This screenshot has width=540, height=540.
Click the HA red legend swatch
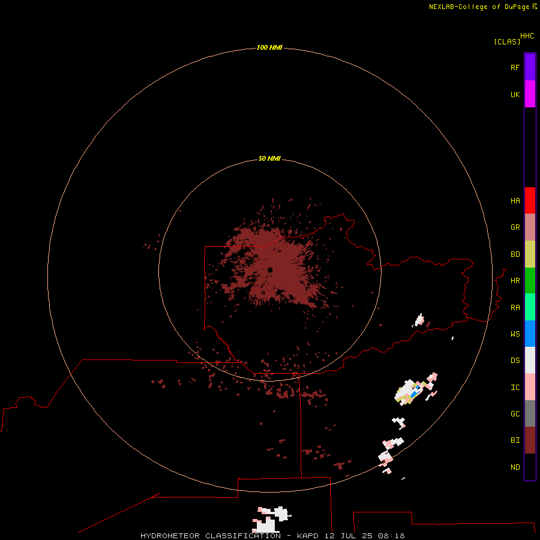pyautogui.click(x=530, y=200)
